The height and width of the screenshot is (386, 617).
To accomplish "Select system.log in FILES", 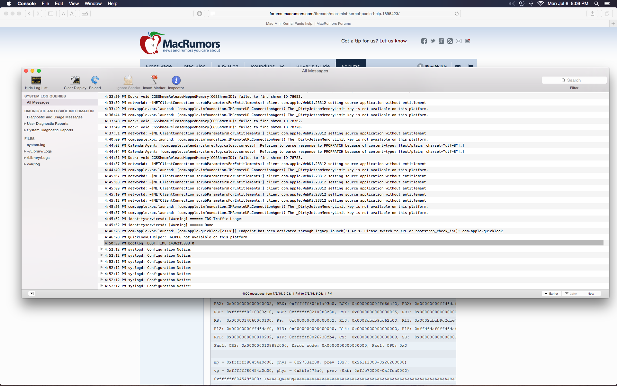I will (x=59, y=145).
